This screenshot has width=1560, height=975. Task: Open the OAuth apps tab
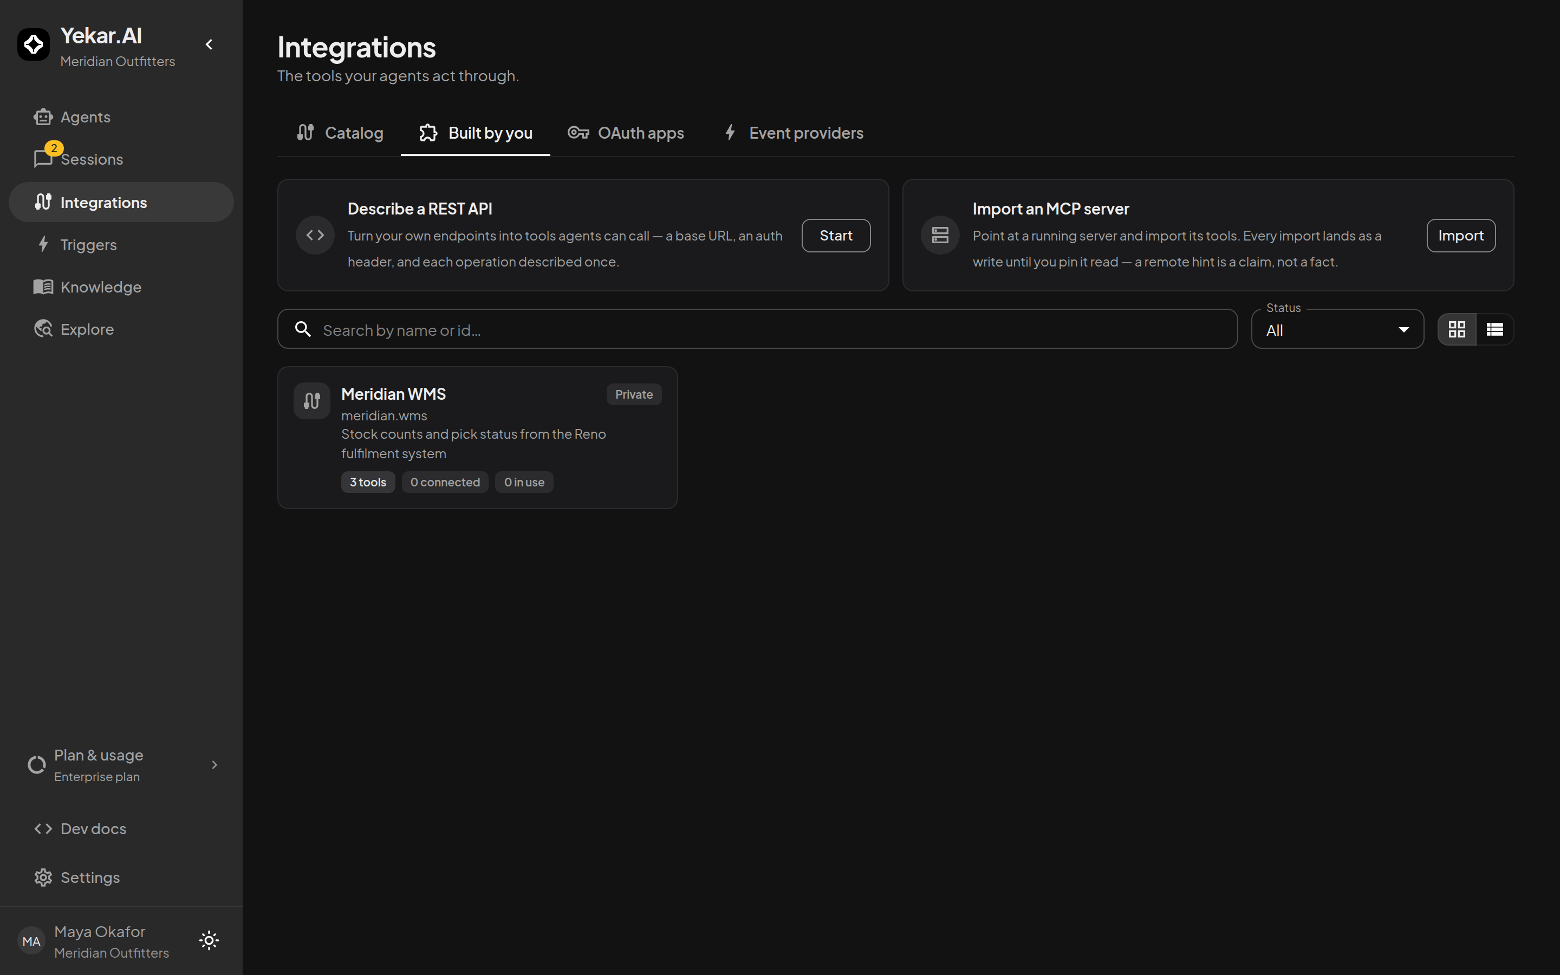coord(625,133)
